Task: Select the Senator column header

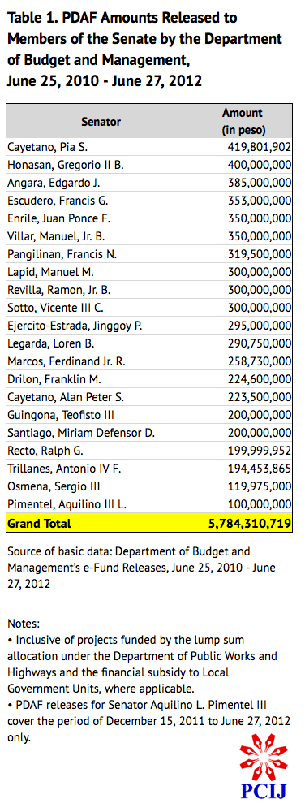Action: pos(101,122)
